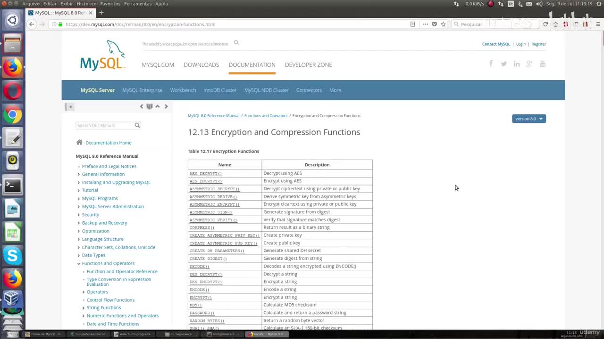604x339 pixels.
Task: Open the COMPRESS() function link
Action: tap(202, 227)
